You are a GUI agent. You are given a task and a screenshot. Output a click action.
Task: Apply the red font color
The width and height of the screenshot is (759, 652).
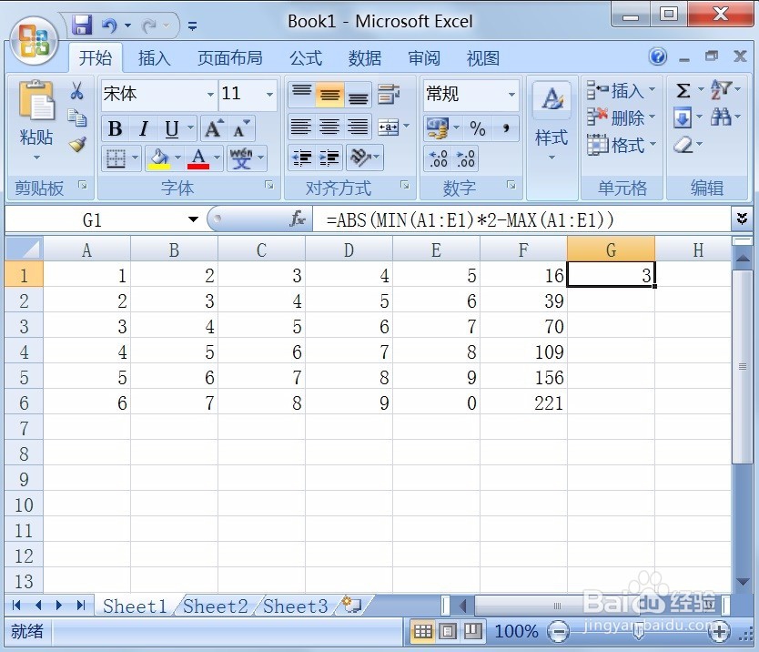pos(198,158)
